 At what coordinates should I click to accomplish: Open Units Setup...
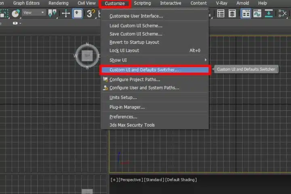pyautogui.click(x=155, y=97)
